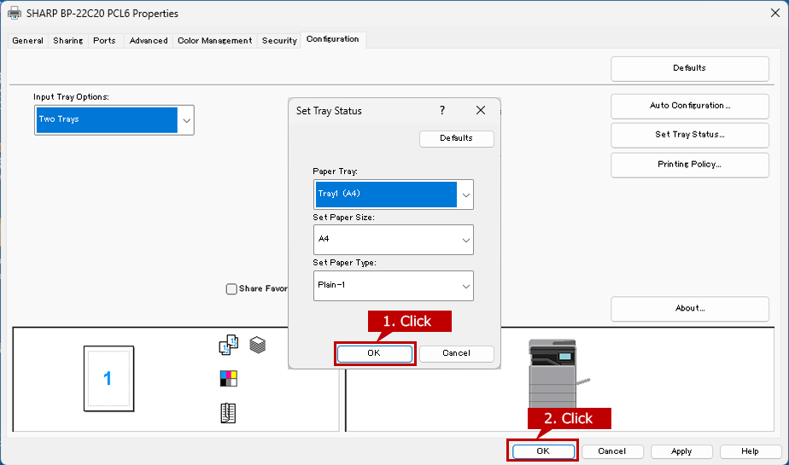789x465 pixels.
Task: Click the help question mark in Set Tray Status
Action: [441, 110]
